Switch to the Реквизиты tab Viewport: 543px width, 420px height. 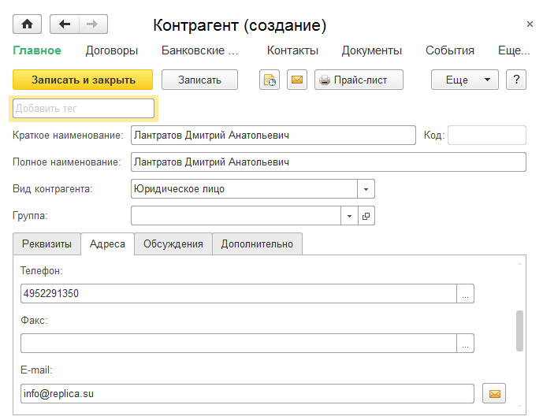pos(47,244)
